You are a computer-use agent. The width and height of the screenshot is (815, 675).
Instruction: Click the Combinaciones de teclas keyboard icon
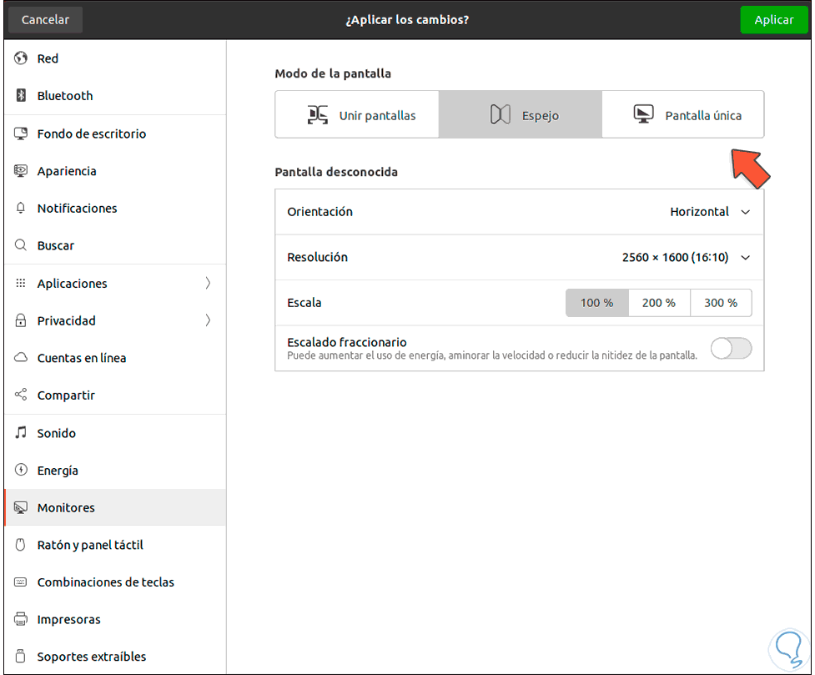[21, 582]
